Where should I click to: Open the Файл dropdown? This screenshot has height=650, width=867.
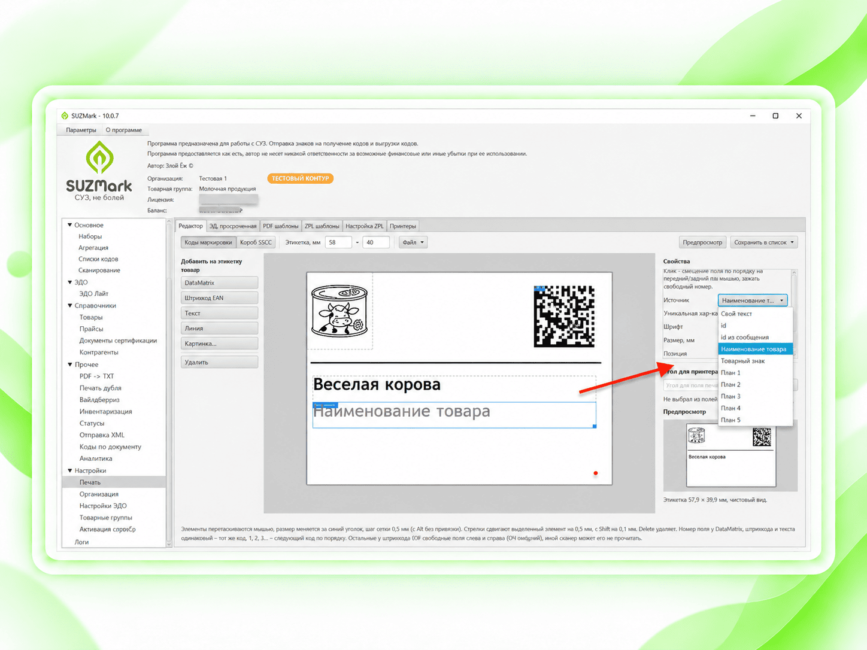click(x=413, y=242)
